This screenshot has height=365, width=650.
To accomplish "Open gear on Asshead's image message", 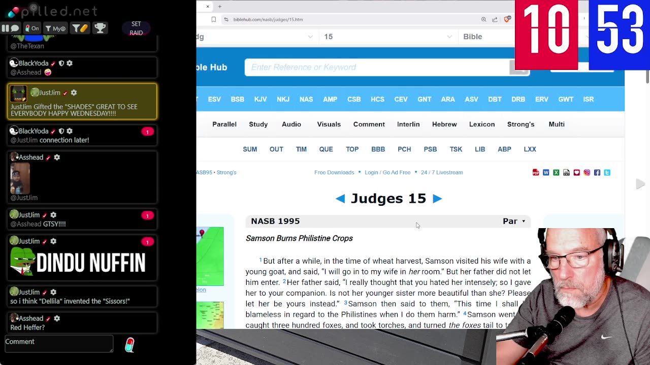I will pos(57,158).
